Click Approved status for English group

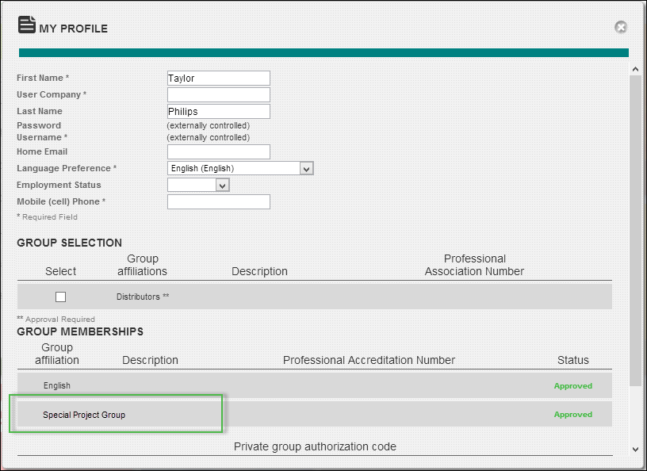572,386
